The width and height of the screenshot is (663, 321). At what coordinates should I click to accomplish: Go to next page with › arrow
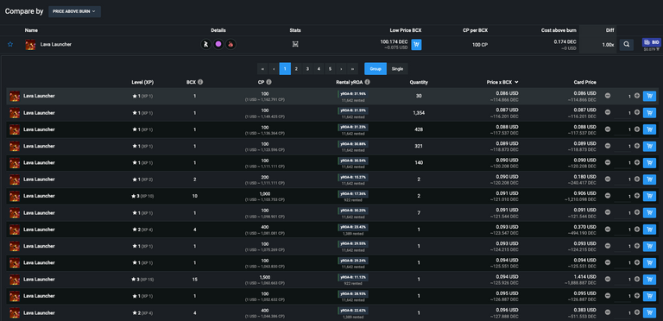click(x=341, y=69)
